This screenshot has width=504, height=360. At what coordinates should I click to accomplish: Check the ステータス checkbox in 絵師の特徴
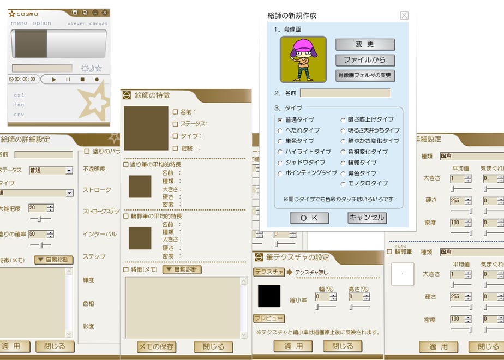tap(175, 124)
